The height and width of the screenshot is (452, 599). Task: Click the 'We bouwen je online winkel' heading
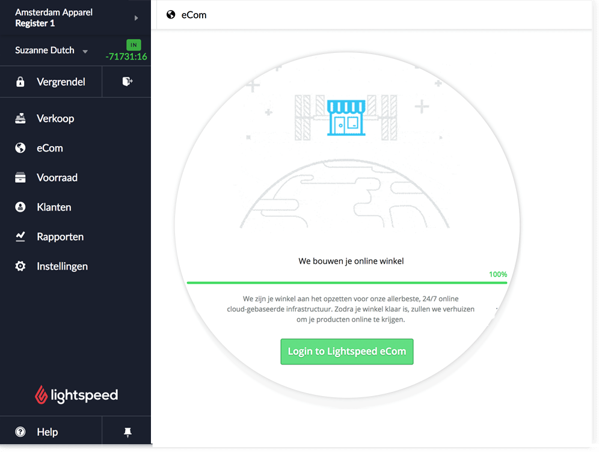coord(351,261)
